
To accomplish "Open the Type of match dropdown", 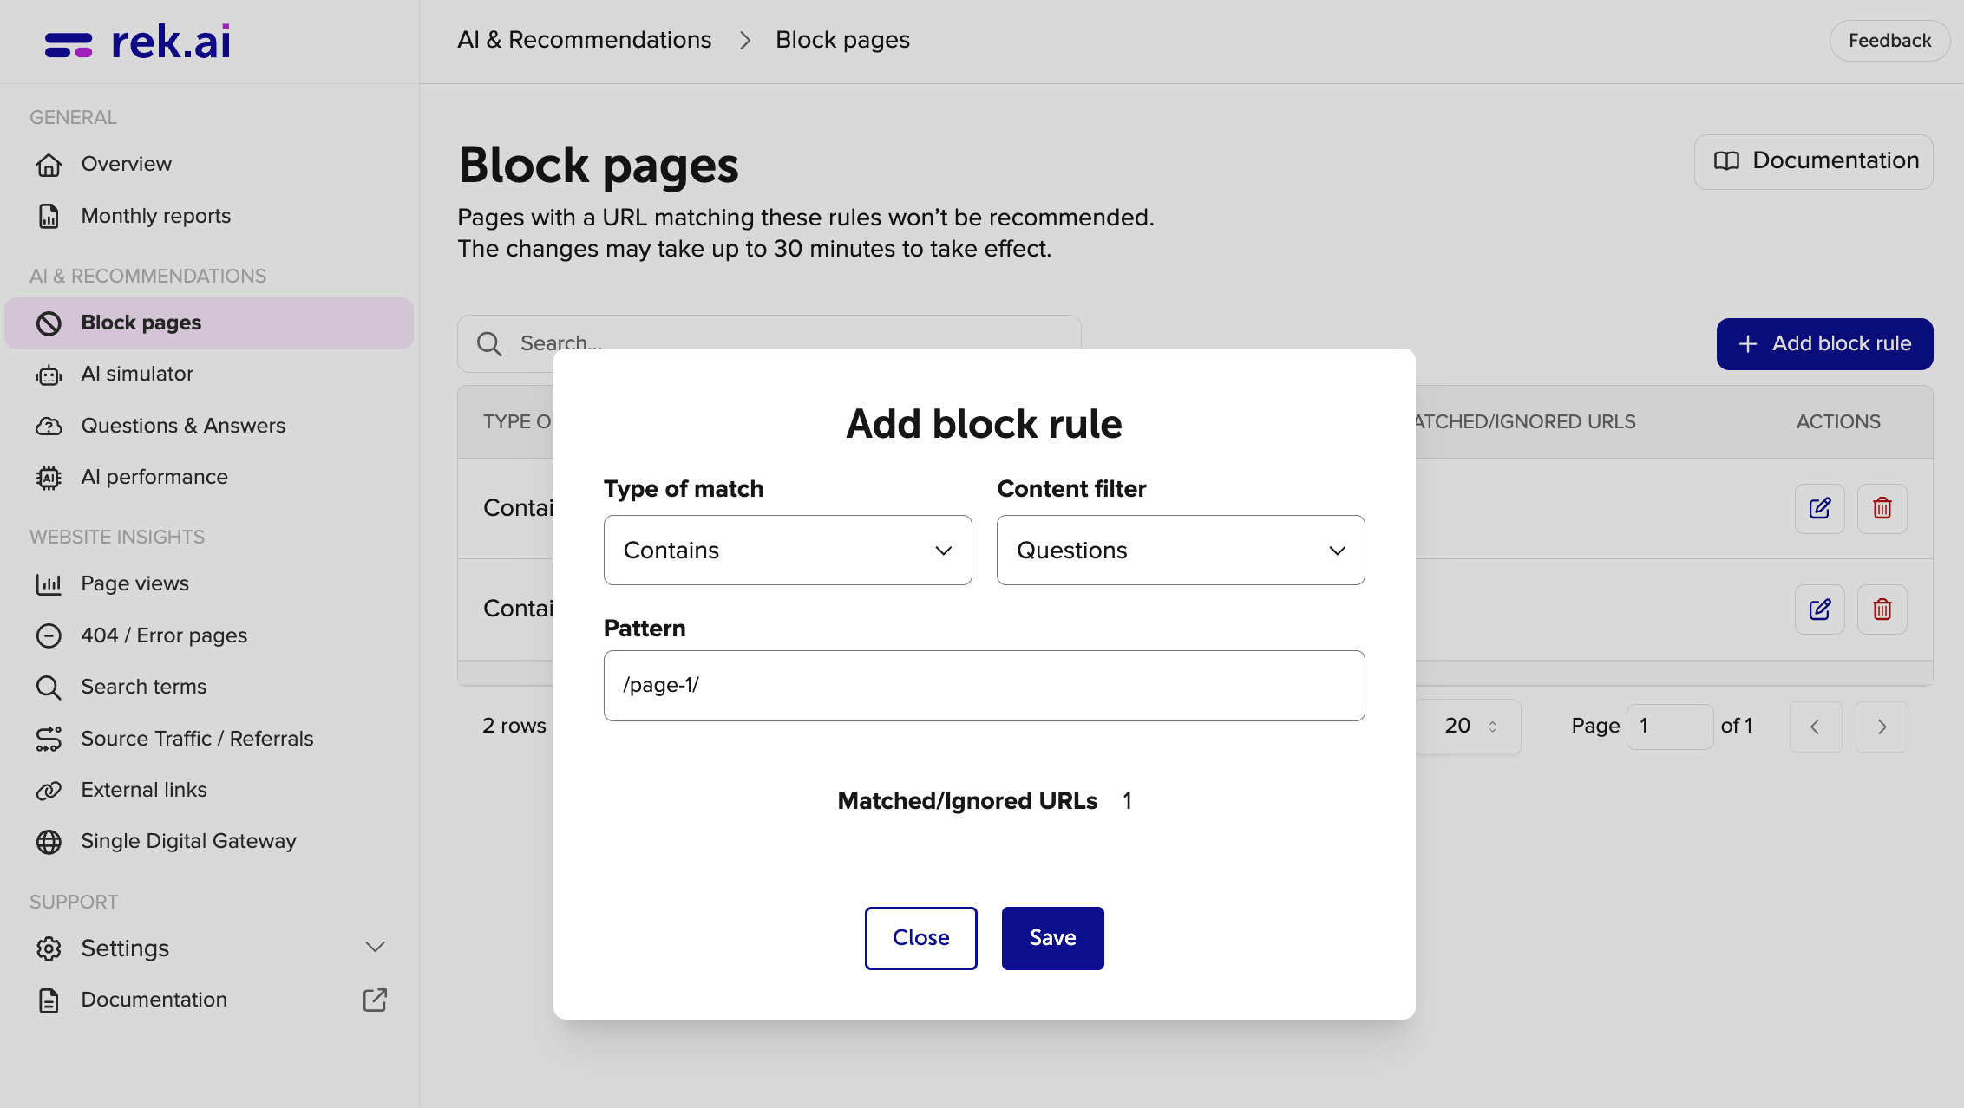I will (x=787, y=550).
